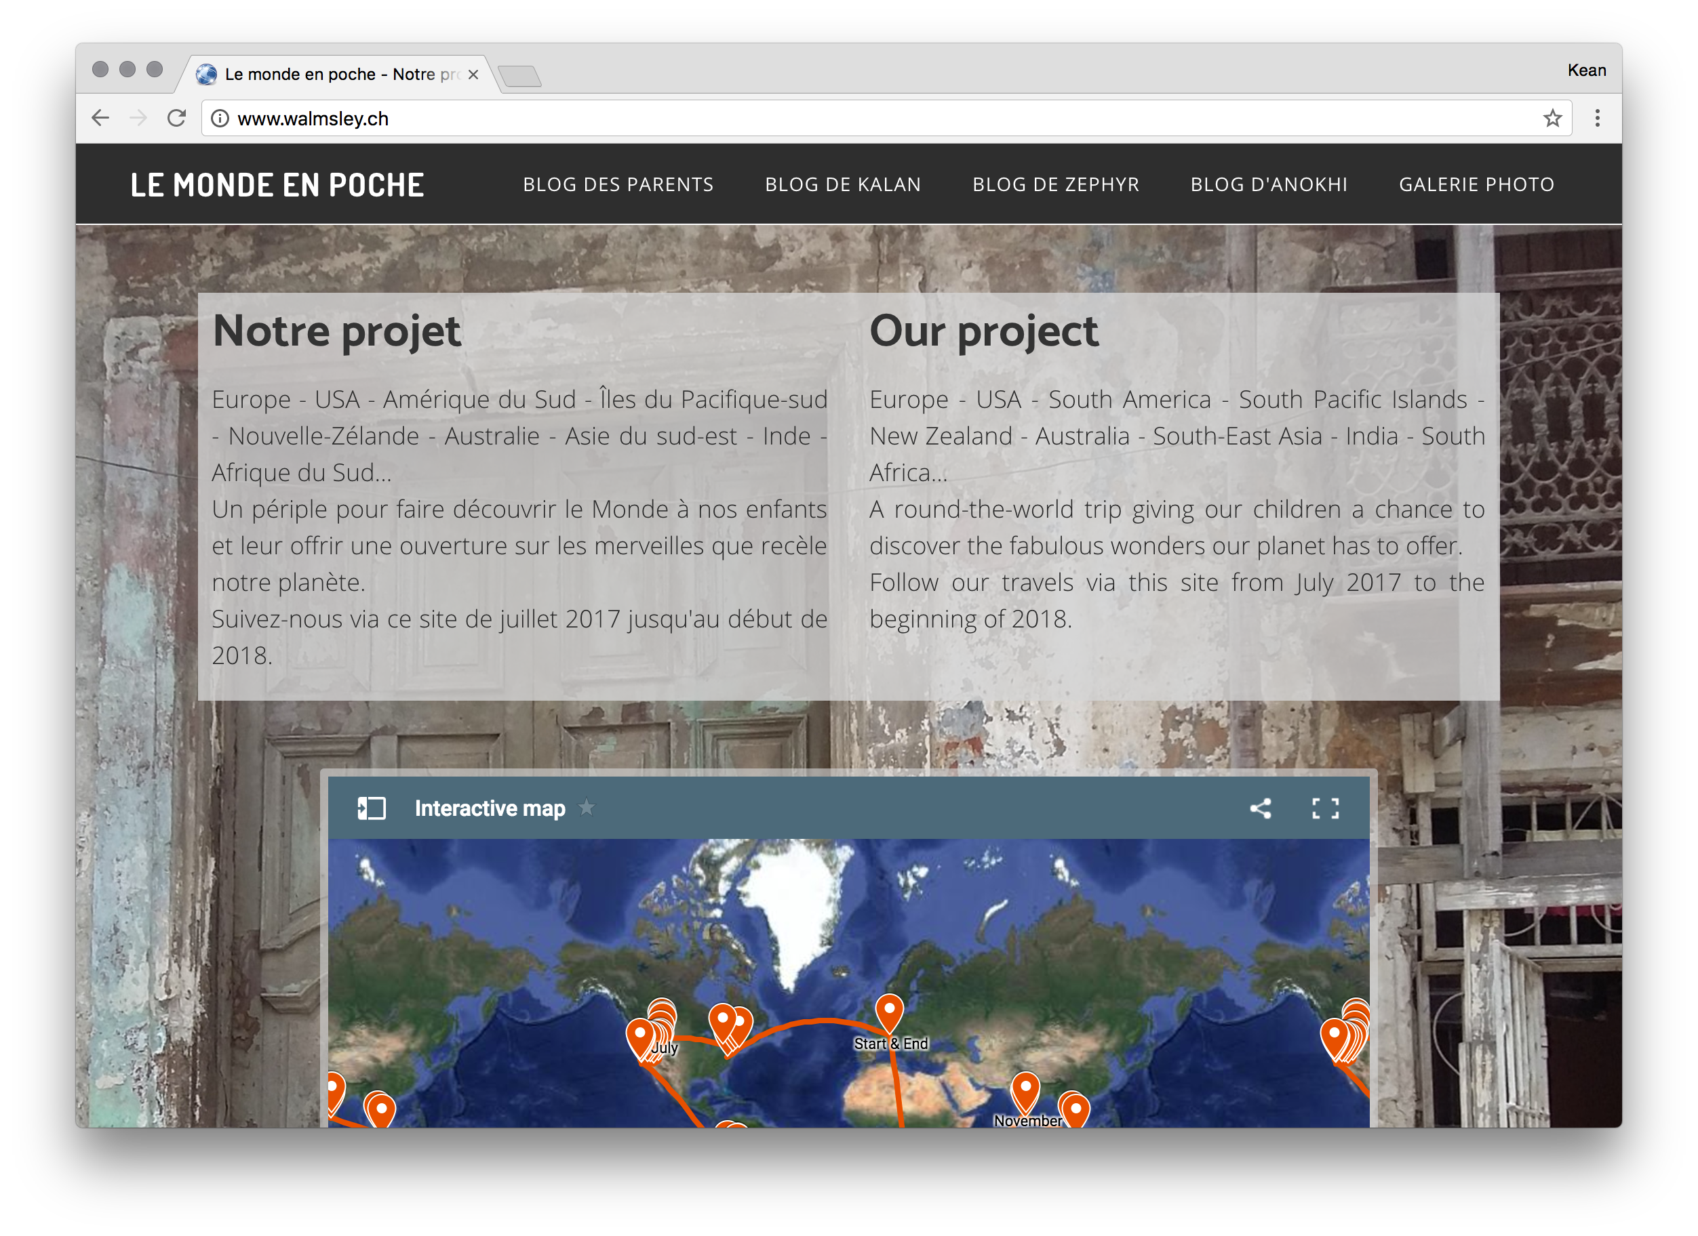
Task: Open Chrome three-dot menu
Action: (1598, 118)
